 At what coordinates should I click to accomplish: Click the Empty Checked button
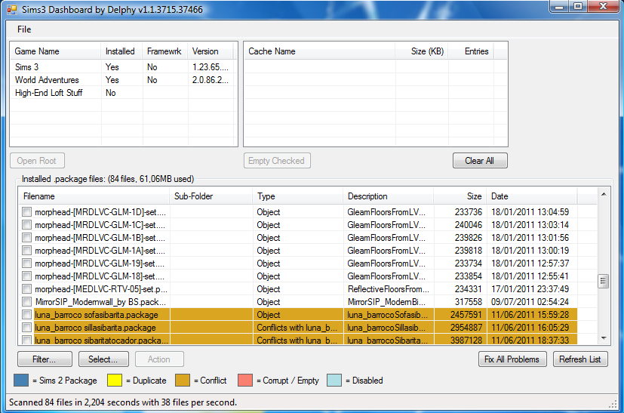277,161
